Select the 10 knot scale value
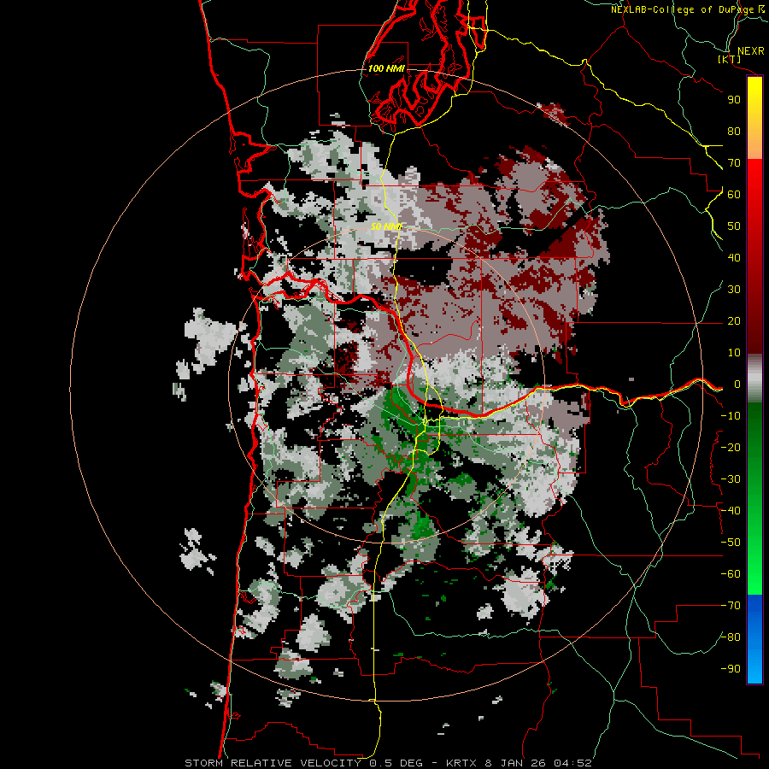The width and height of the screenshot is (769, 769). 734,353
